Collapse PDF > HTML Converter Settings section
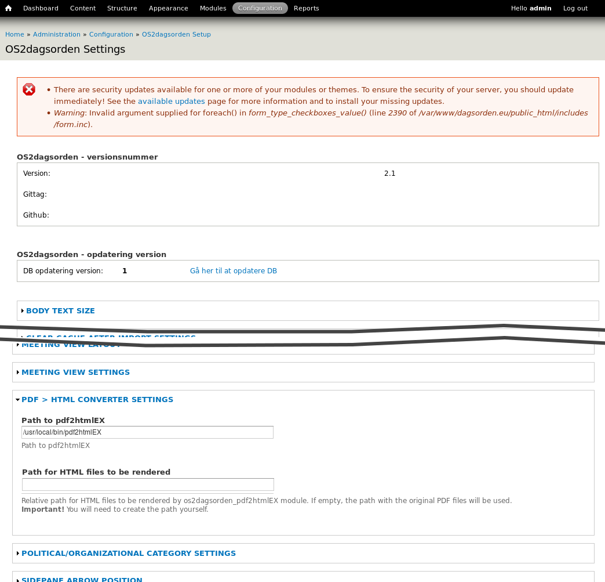605x582 pixels. pyautogui.click(x=97, y=400)
